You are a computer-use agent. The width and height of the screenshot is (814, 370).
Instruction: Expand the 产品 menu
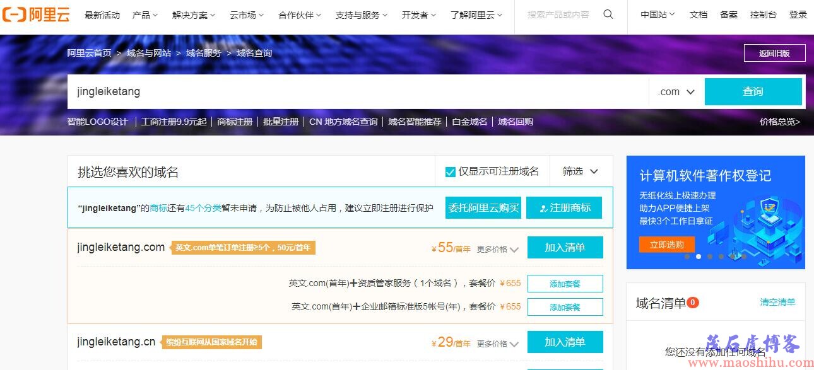pos(145,14)
